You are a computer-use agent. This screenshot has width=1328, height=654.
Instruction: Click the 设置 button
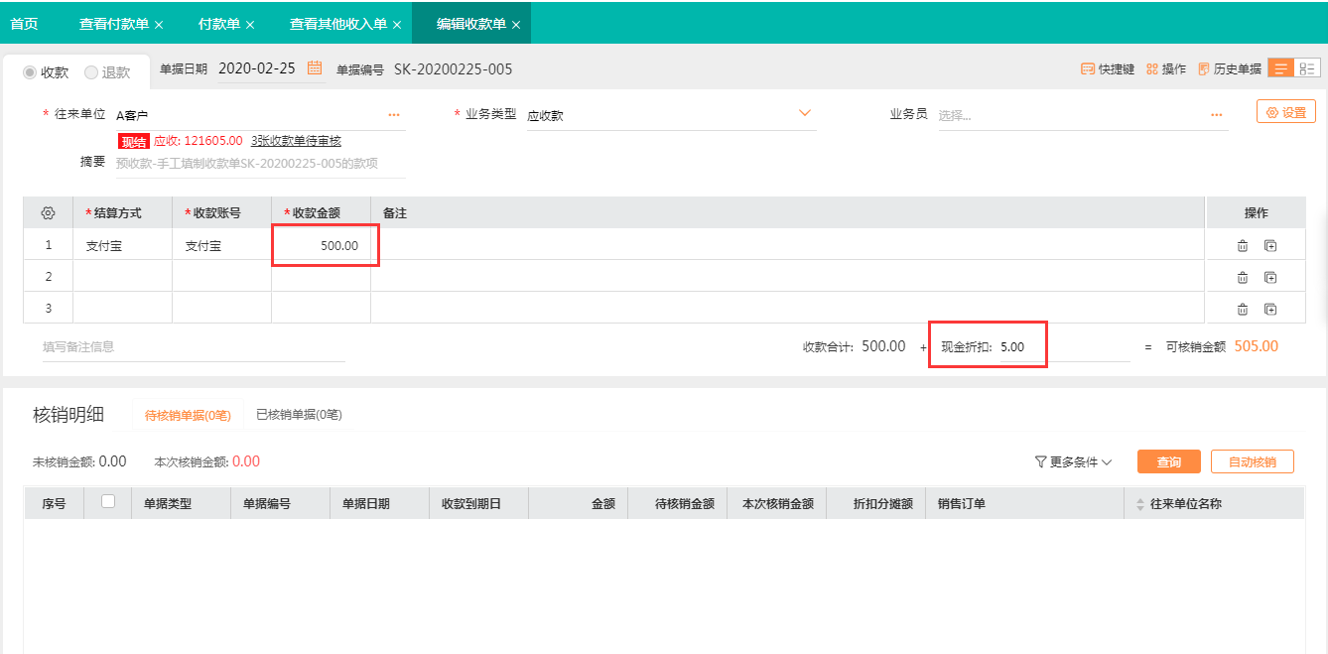click(x=1286, y=112)
